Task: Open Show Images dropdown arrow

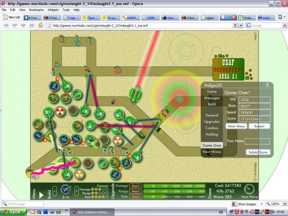Action: (261, 204)
